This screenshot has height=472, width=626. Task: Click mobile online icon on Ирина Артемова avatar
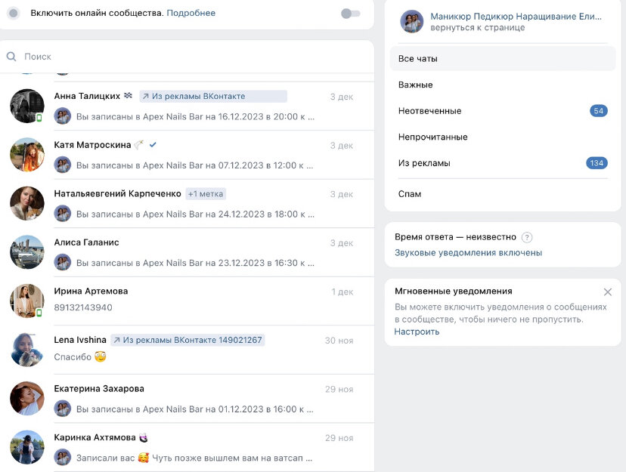(39, 313)
